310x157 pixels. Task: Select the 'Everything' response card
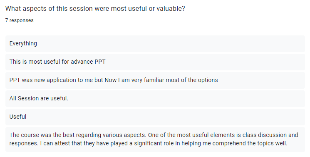(155, 44)
